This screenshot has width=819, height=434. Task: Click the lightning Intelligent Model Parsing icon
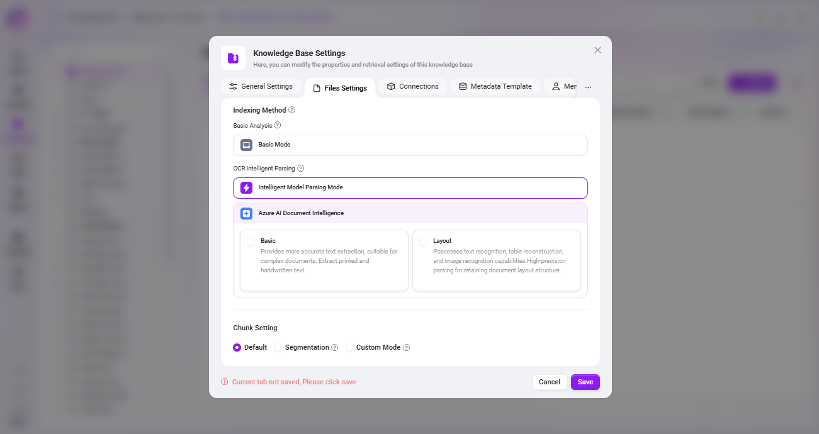[247, 187]
